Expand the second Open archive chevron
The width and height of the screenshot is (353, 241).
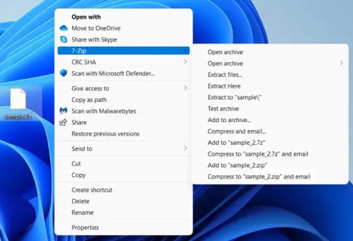(341, 63)
